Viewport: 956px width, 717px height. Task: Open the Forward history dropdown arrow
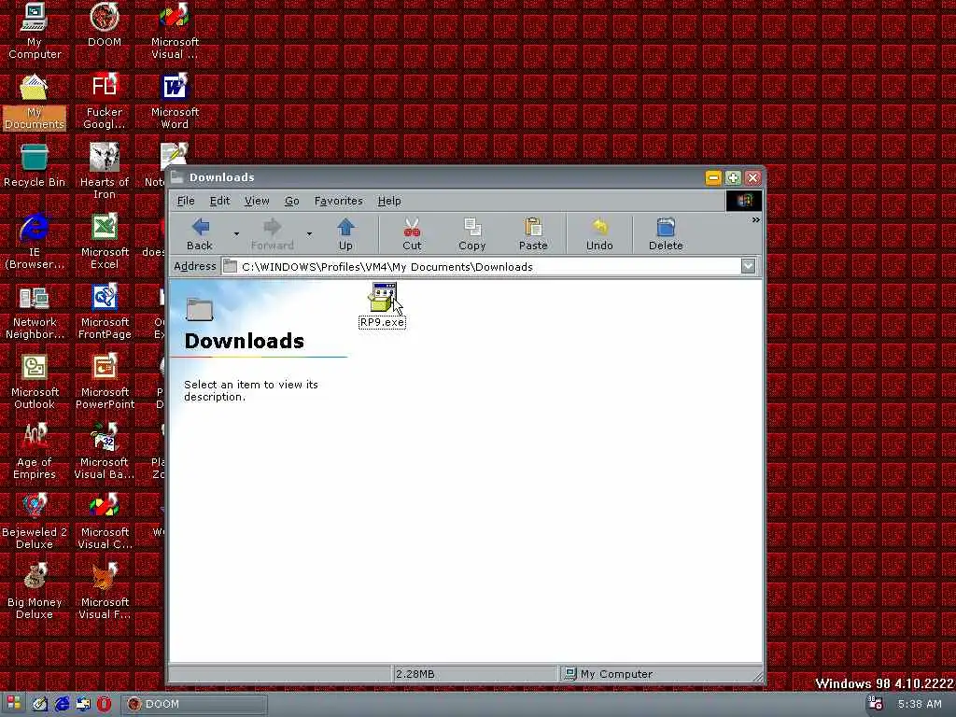click(x=309, y=234)
